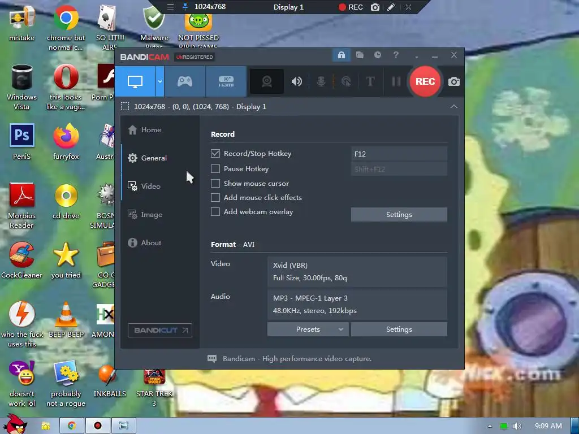579x434 pixels.
Task: Switch to Game Recording mode
Action: [x=185, y=81]
